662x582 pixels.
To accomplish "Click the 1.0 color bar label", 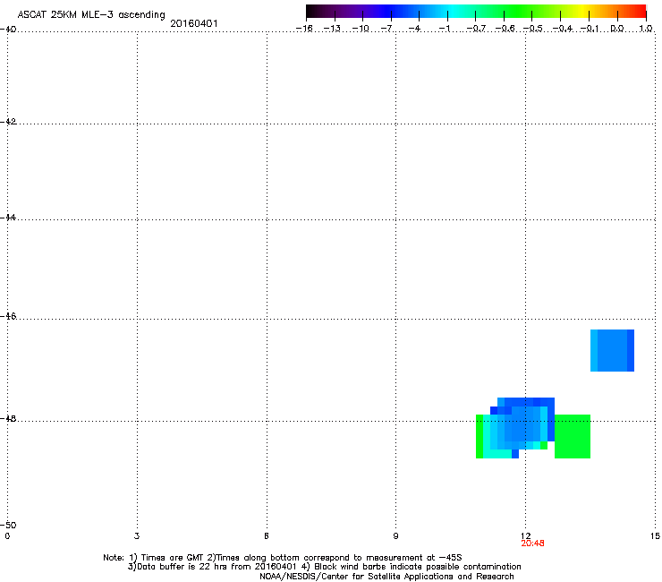I will (x=646, y=29).
